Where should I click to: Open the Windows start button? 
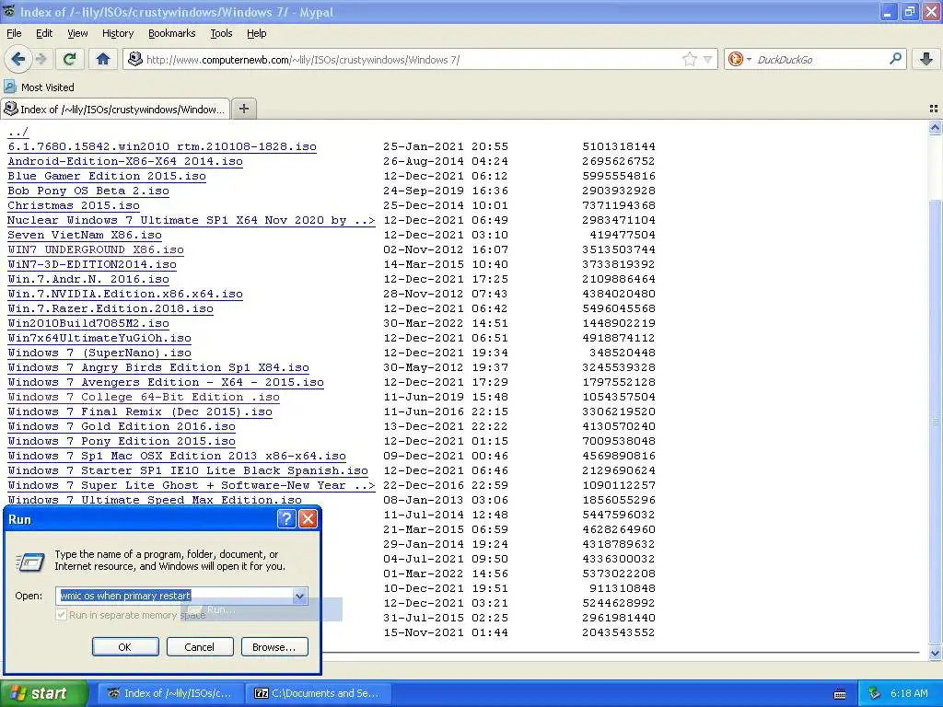click(43, 693)
